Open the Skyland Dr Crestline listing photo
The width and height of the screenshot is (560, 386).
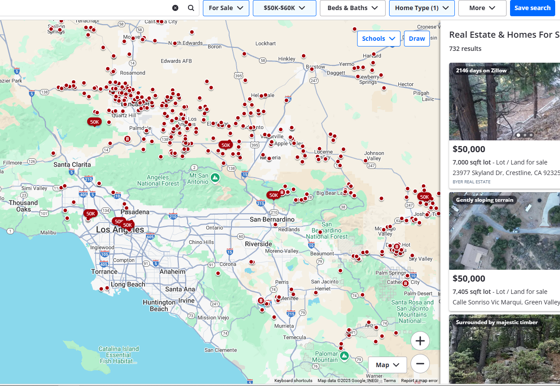pos(504,102)
